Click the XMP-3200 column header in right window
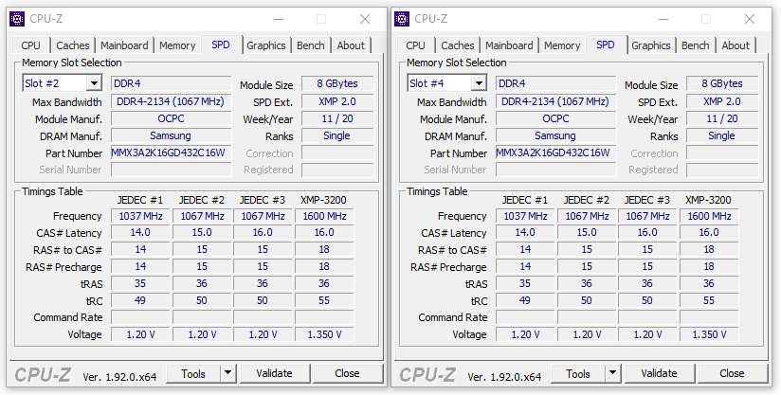 [708, 200]
